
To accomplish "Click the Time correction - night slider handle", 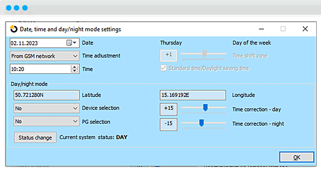I will (202, 123).
